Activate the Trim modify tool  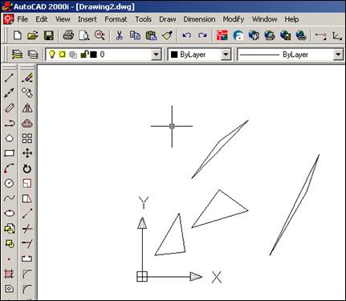pyautogui.click(x=27, y=229)
